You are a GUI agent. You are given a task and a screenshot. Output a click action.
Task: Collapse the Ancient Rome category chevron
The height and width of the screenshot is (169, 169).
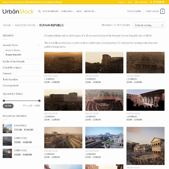pyautogui.click(x=39, y=45)
